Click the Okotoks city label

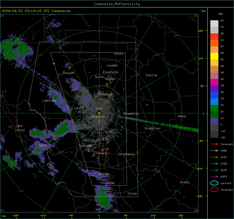click(104, 174)
